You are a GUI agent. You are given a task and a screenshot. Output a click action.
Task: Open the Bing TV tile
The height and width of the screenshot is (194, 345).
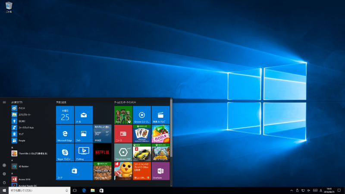coord(84,152)
